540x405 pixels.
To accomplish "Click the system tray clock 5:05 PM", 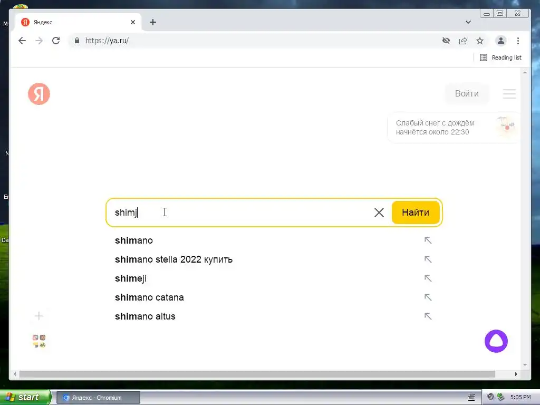I will coord(520,398).
